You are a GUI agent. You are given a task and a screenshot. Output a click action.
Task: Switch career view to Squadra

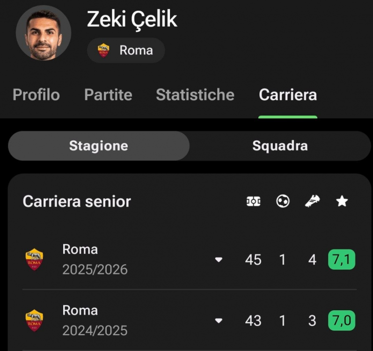(280, 146)
